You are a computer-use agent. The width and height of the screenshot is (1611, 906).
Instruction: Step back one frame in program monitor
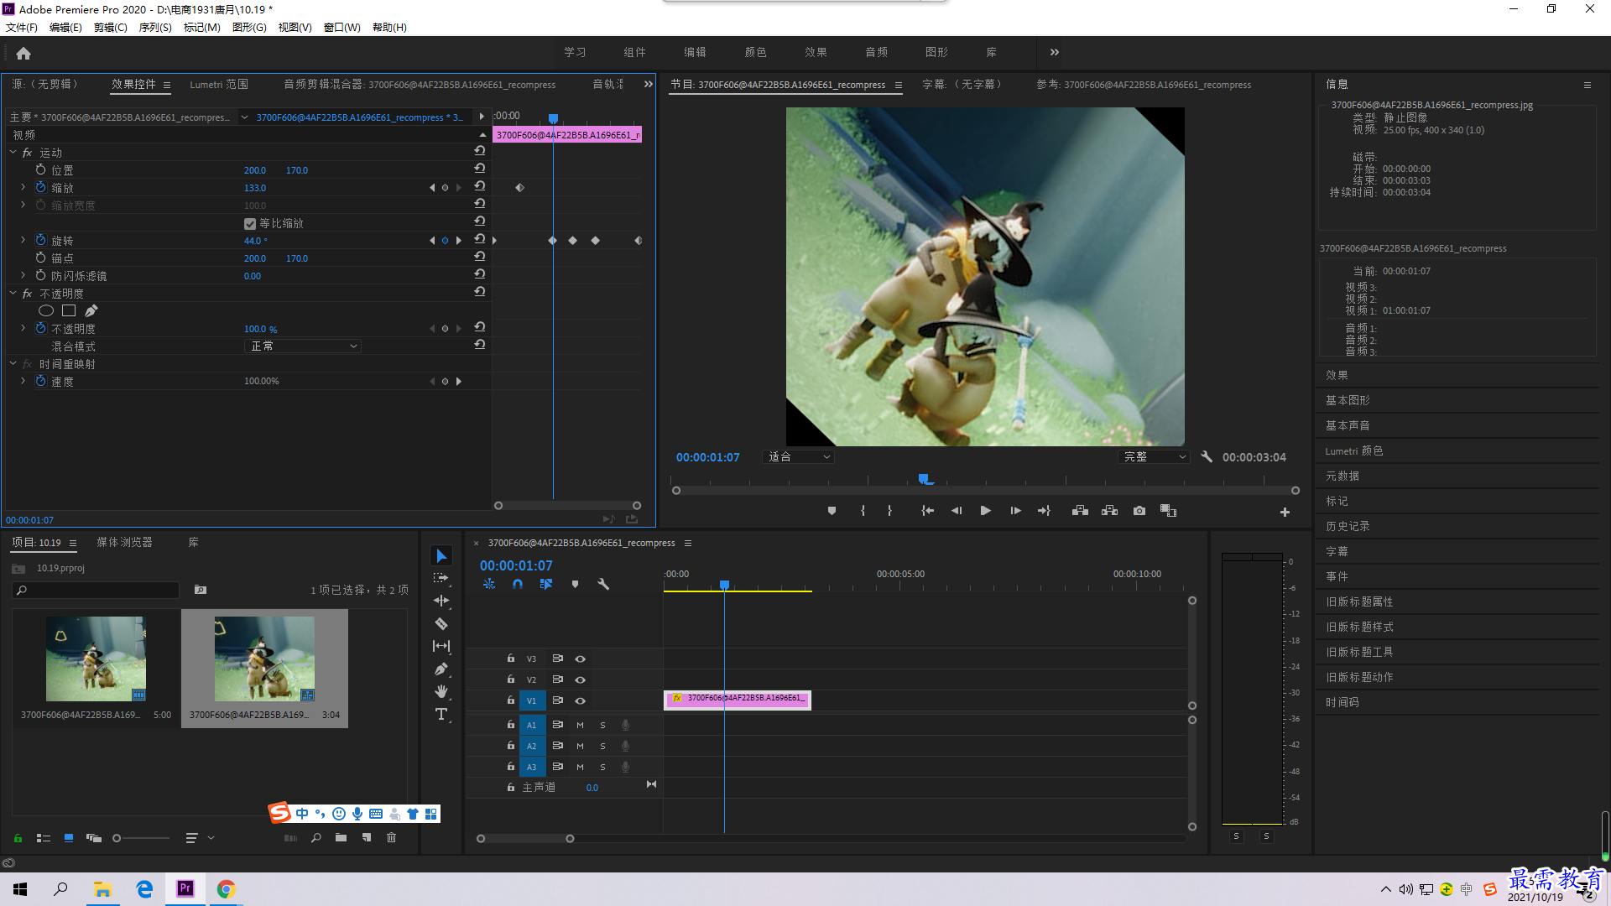point(957,511)
